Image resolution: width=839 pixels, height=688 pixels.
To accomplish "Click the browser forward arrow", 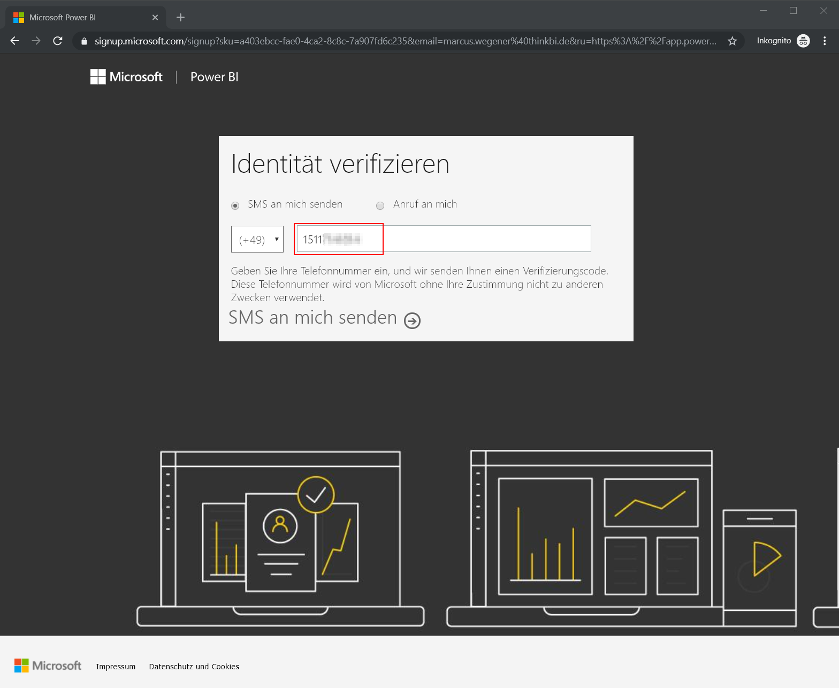I will point(36,41).
